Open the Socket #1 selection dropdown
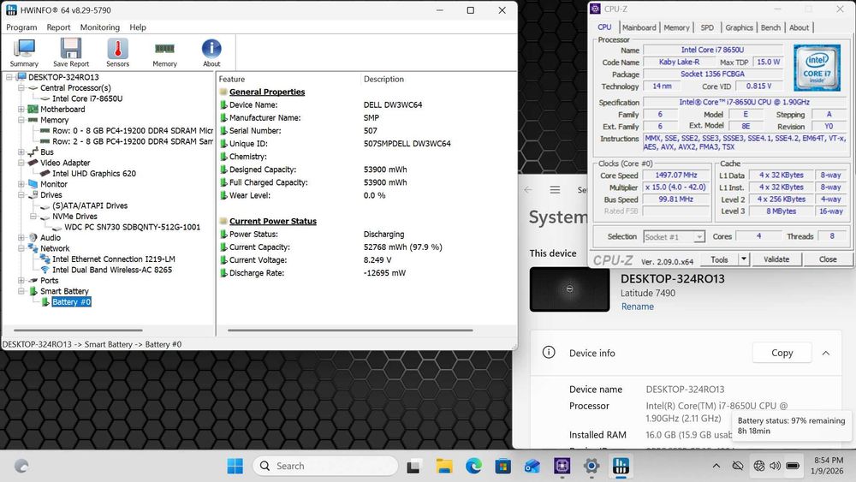 click(674, 237)
